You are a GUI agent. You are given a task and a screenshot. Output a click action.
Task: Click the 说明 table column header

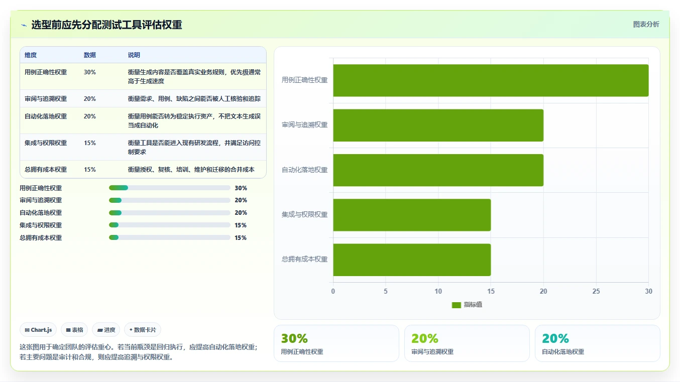pos(134,55)
